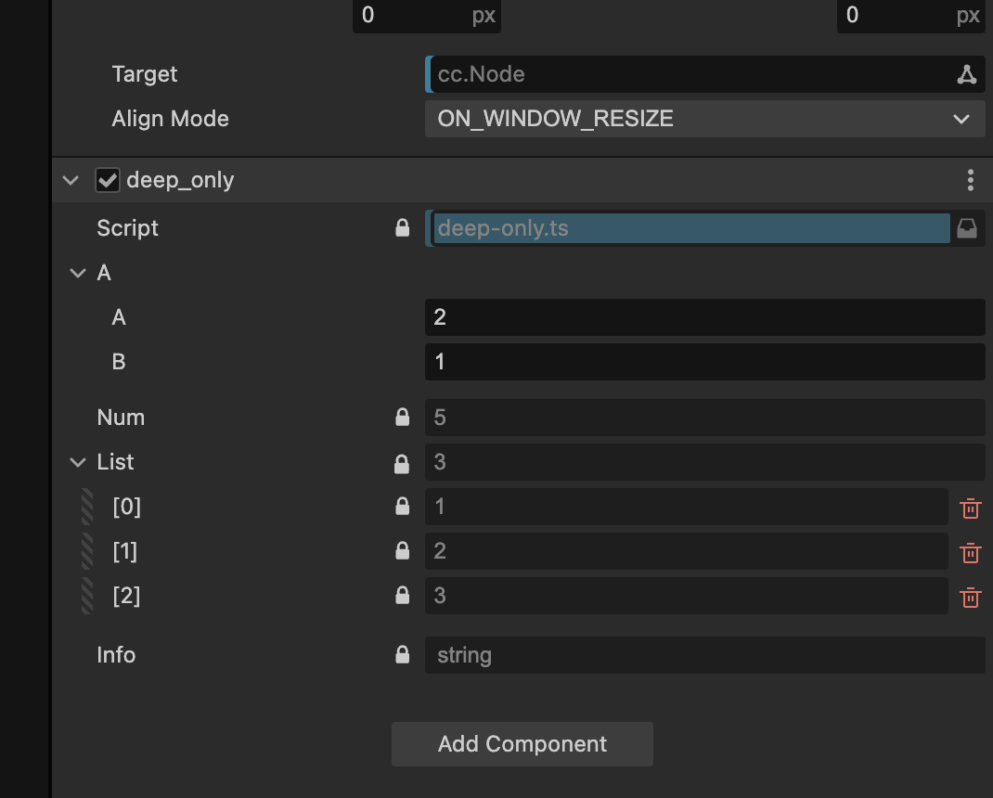This screenshot has height=798, width=993.
Task: Delete list element [2]
Action: [970, 597]
